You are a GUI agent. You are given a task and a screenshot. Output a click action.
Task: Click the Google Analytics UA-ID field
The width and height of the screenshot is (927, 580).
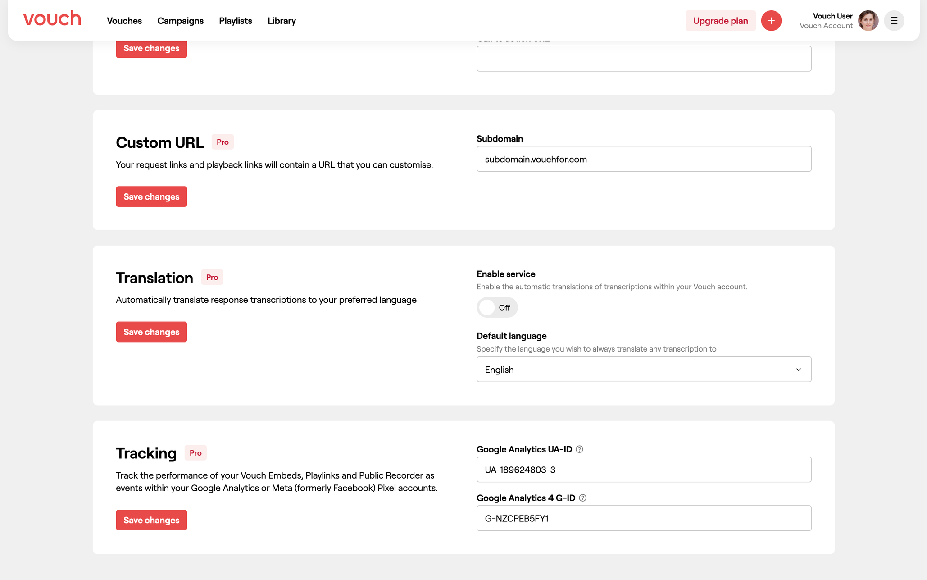643,470
